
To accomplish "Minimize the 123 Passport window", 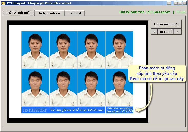I will (x=176, y=3).
